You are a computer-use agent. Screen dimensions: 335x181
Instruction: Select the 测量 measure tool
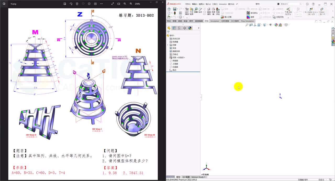pyautogui.click(x=196, y=10)
